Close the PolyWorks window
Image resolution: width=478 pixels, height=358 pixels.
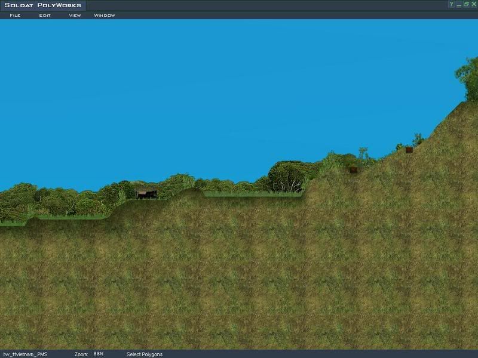[x=474, y=4]
